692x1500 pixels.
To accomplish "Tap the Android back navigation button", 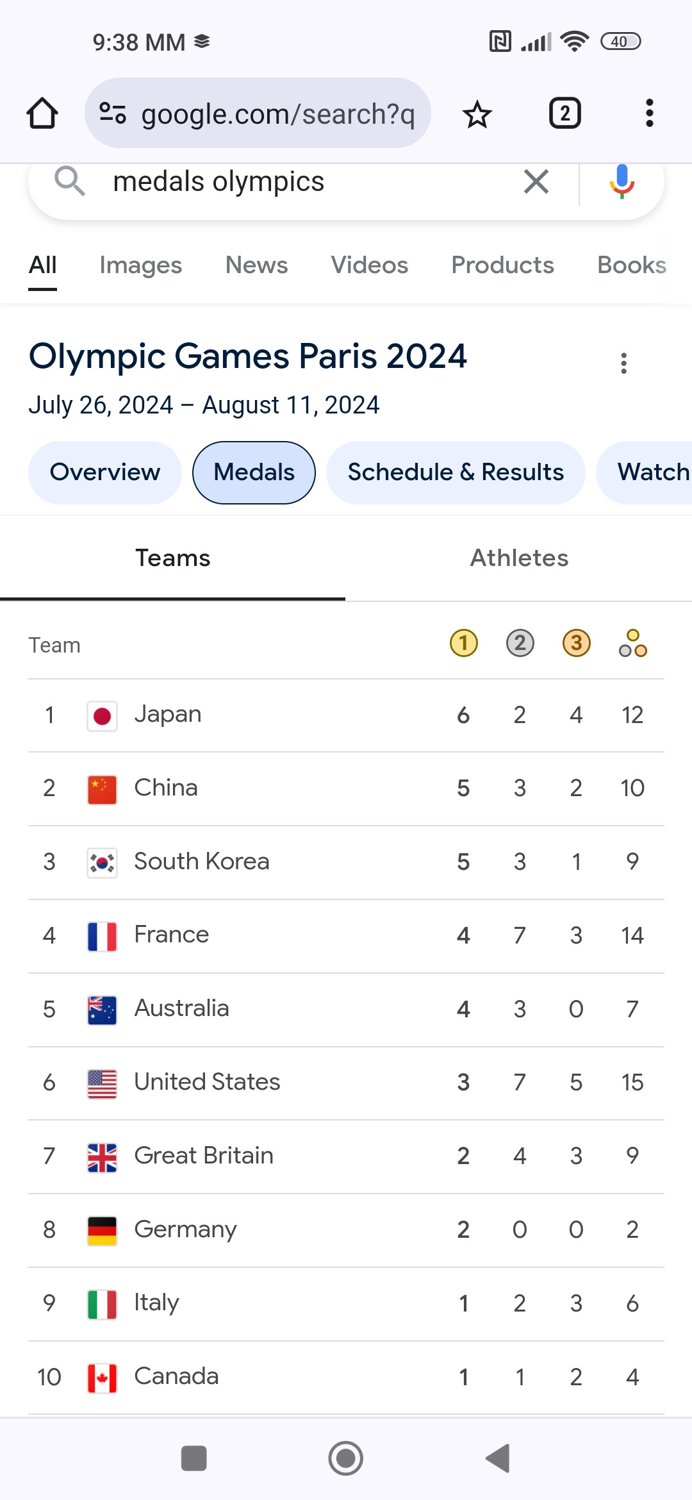I will pyautogui.click(x=498, y=1458).
